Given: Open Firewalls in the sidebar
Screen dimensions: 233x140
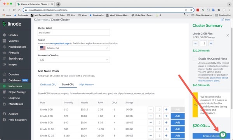Looking at the screenshot, I should pos(14,53).
